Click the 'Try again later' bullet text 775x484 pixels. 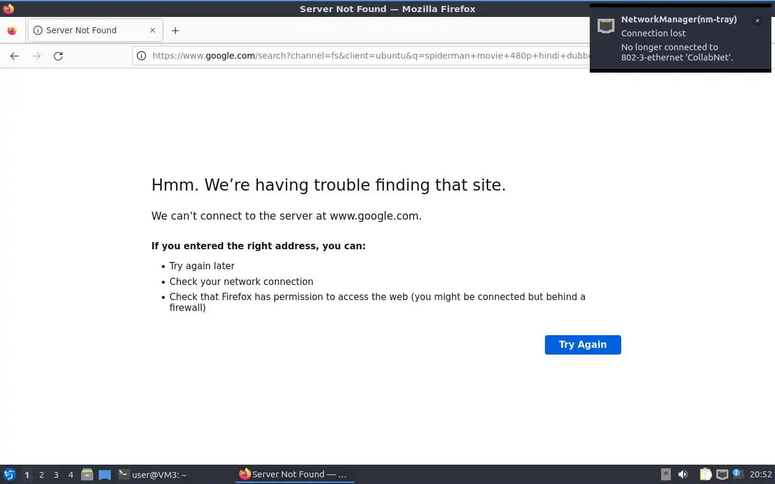(x=202, y=266)
